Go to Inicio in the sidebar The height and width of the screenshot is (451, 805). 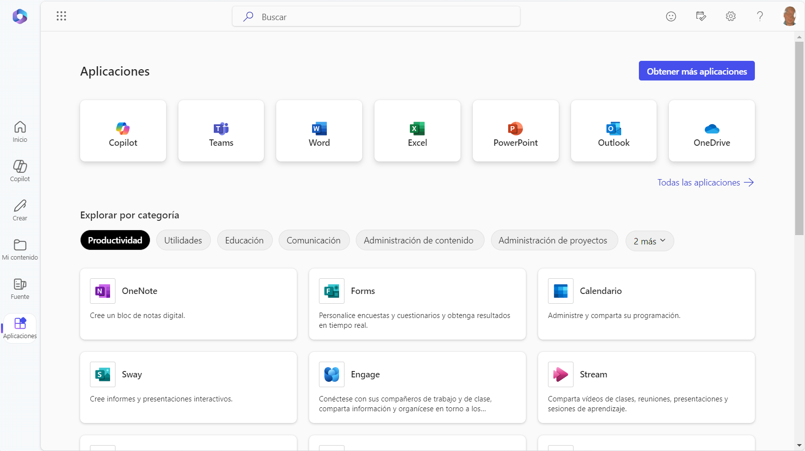(20, 132)
